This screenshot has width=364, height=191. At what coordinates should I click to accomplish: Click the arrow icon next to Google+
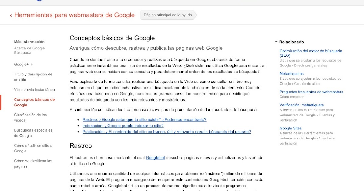32,65
